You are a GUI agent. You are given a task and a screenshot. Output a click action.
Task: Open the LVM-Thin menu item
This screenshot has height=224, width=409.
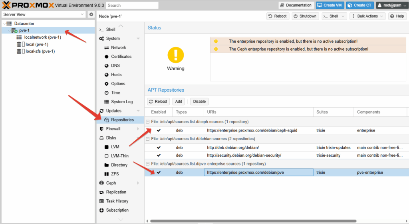click(x=120, y=156)
